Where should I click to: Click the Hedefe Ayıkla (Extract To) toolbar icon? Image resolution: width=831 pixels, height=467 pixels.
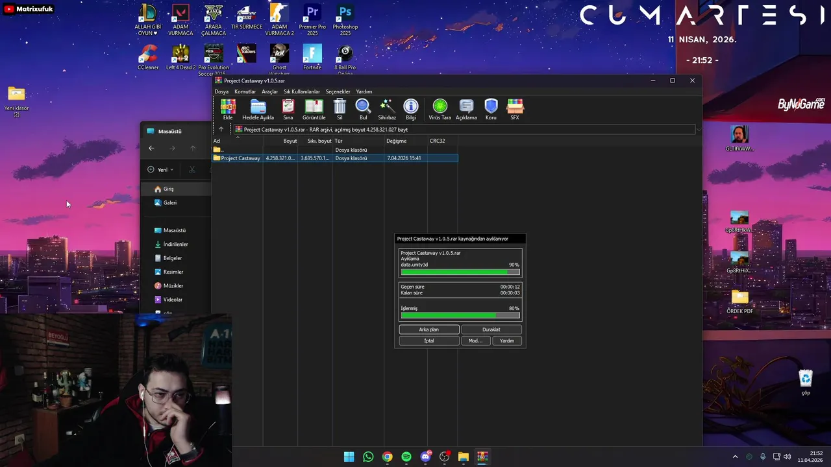[258, 109]
